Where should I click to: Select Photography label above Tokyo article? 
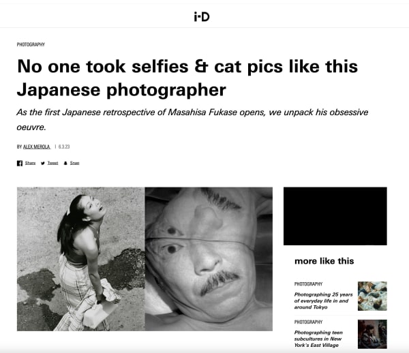[x=308, y=284]
